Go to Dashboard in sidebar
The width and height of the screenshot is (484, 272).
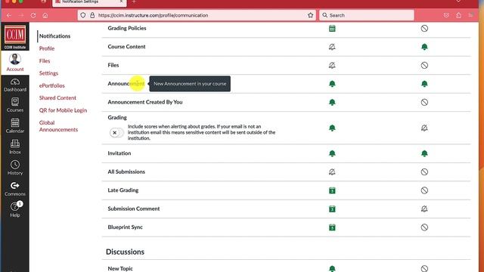tap(15, 85)
